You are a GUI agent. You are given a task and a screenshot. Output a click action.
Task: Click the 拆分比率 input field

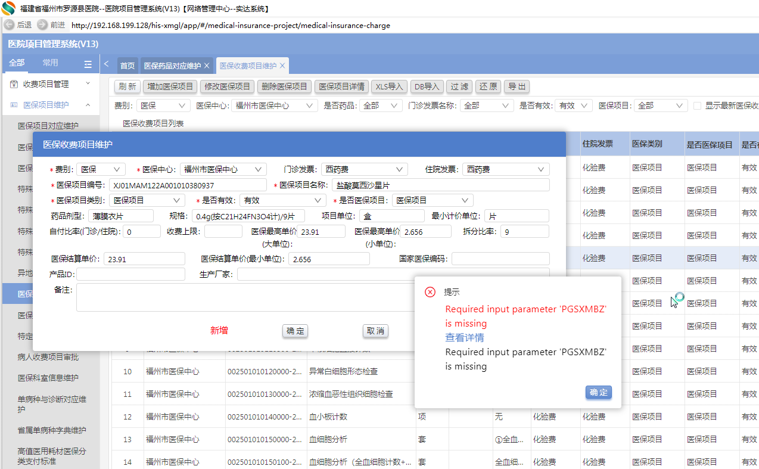[525, 231]
